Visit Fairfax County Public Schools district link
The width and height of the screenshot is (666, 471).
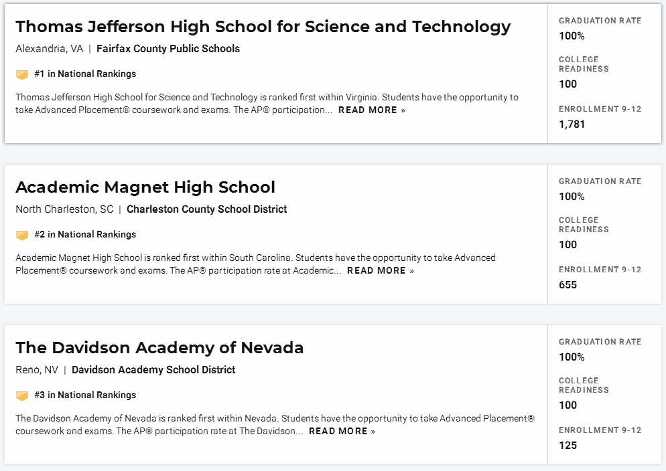(x=168, y=49)
